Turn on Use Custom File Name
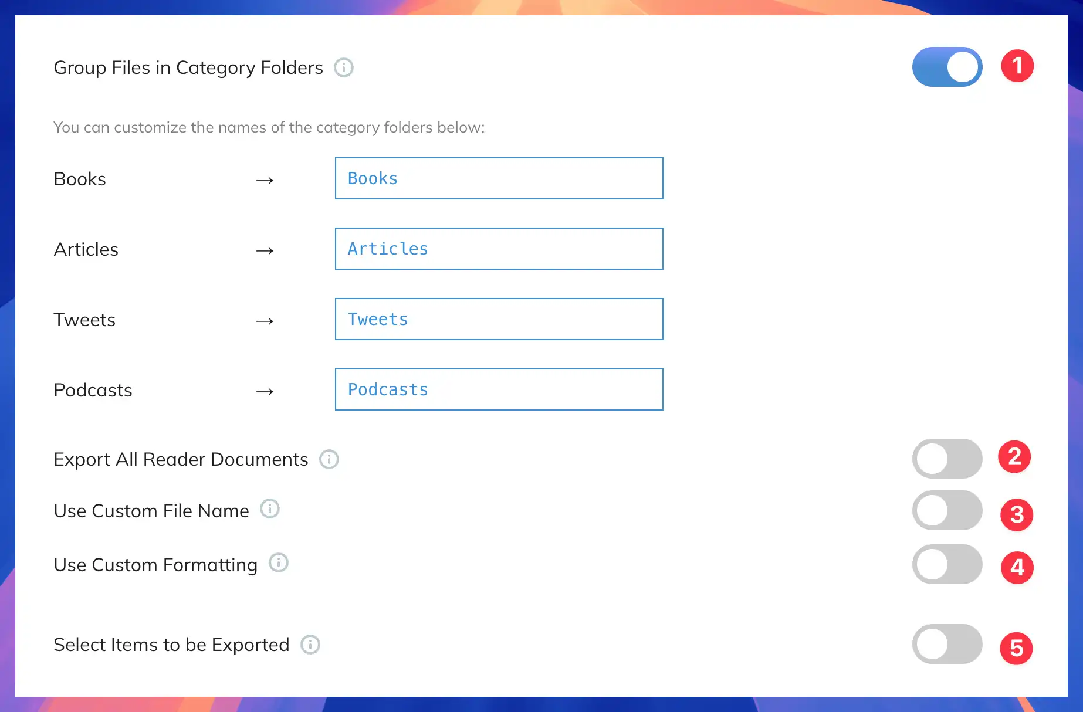Screen dimensions: 1083x712 (x=947, y=510)
